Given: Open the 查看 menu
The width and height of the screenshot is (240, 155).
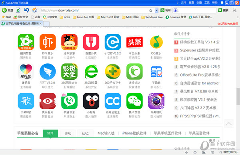Looking at the screenshot, I should click(191, 3).
